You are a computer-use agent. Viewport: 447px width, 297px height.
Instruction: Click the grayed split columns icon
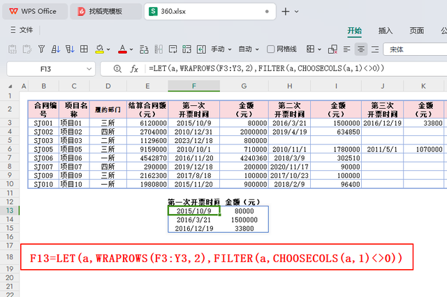[x=159, y=49]
